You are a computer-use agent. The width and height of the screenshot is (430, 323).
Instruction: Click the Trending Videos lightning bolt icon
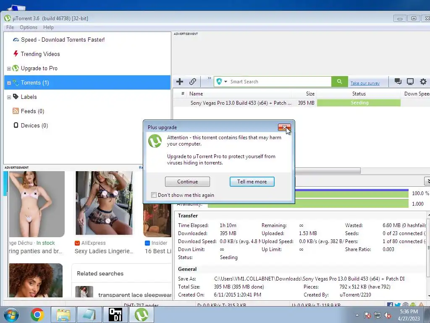(16, 54)
